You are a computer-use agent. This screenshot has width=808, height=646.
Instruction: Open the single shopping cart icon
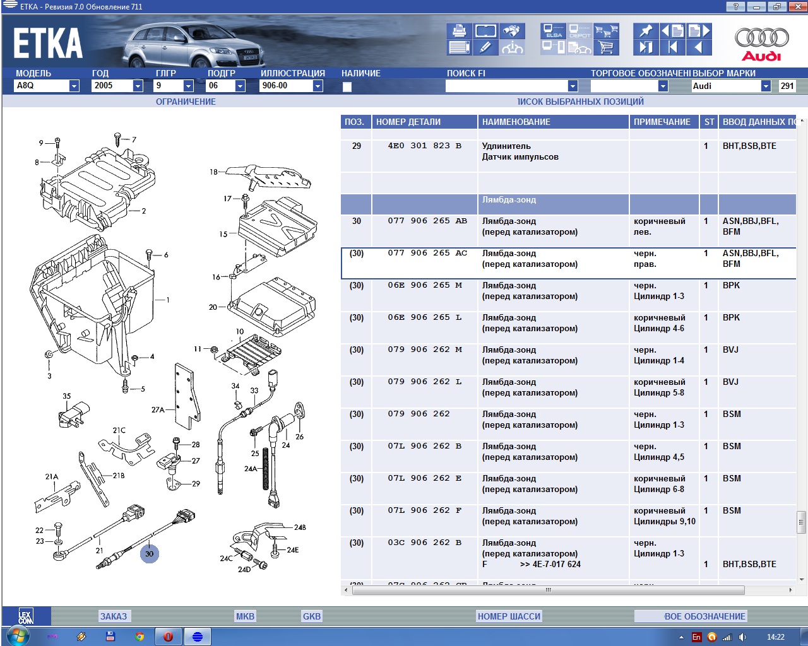606,47
